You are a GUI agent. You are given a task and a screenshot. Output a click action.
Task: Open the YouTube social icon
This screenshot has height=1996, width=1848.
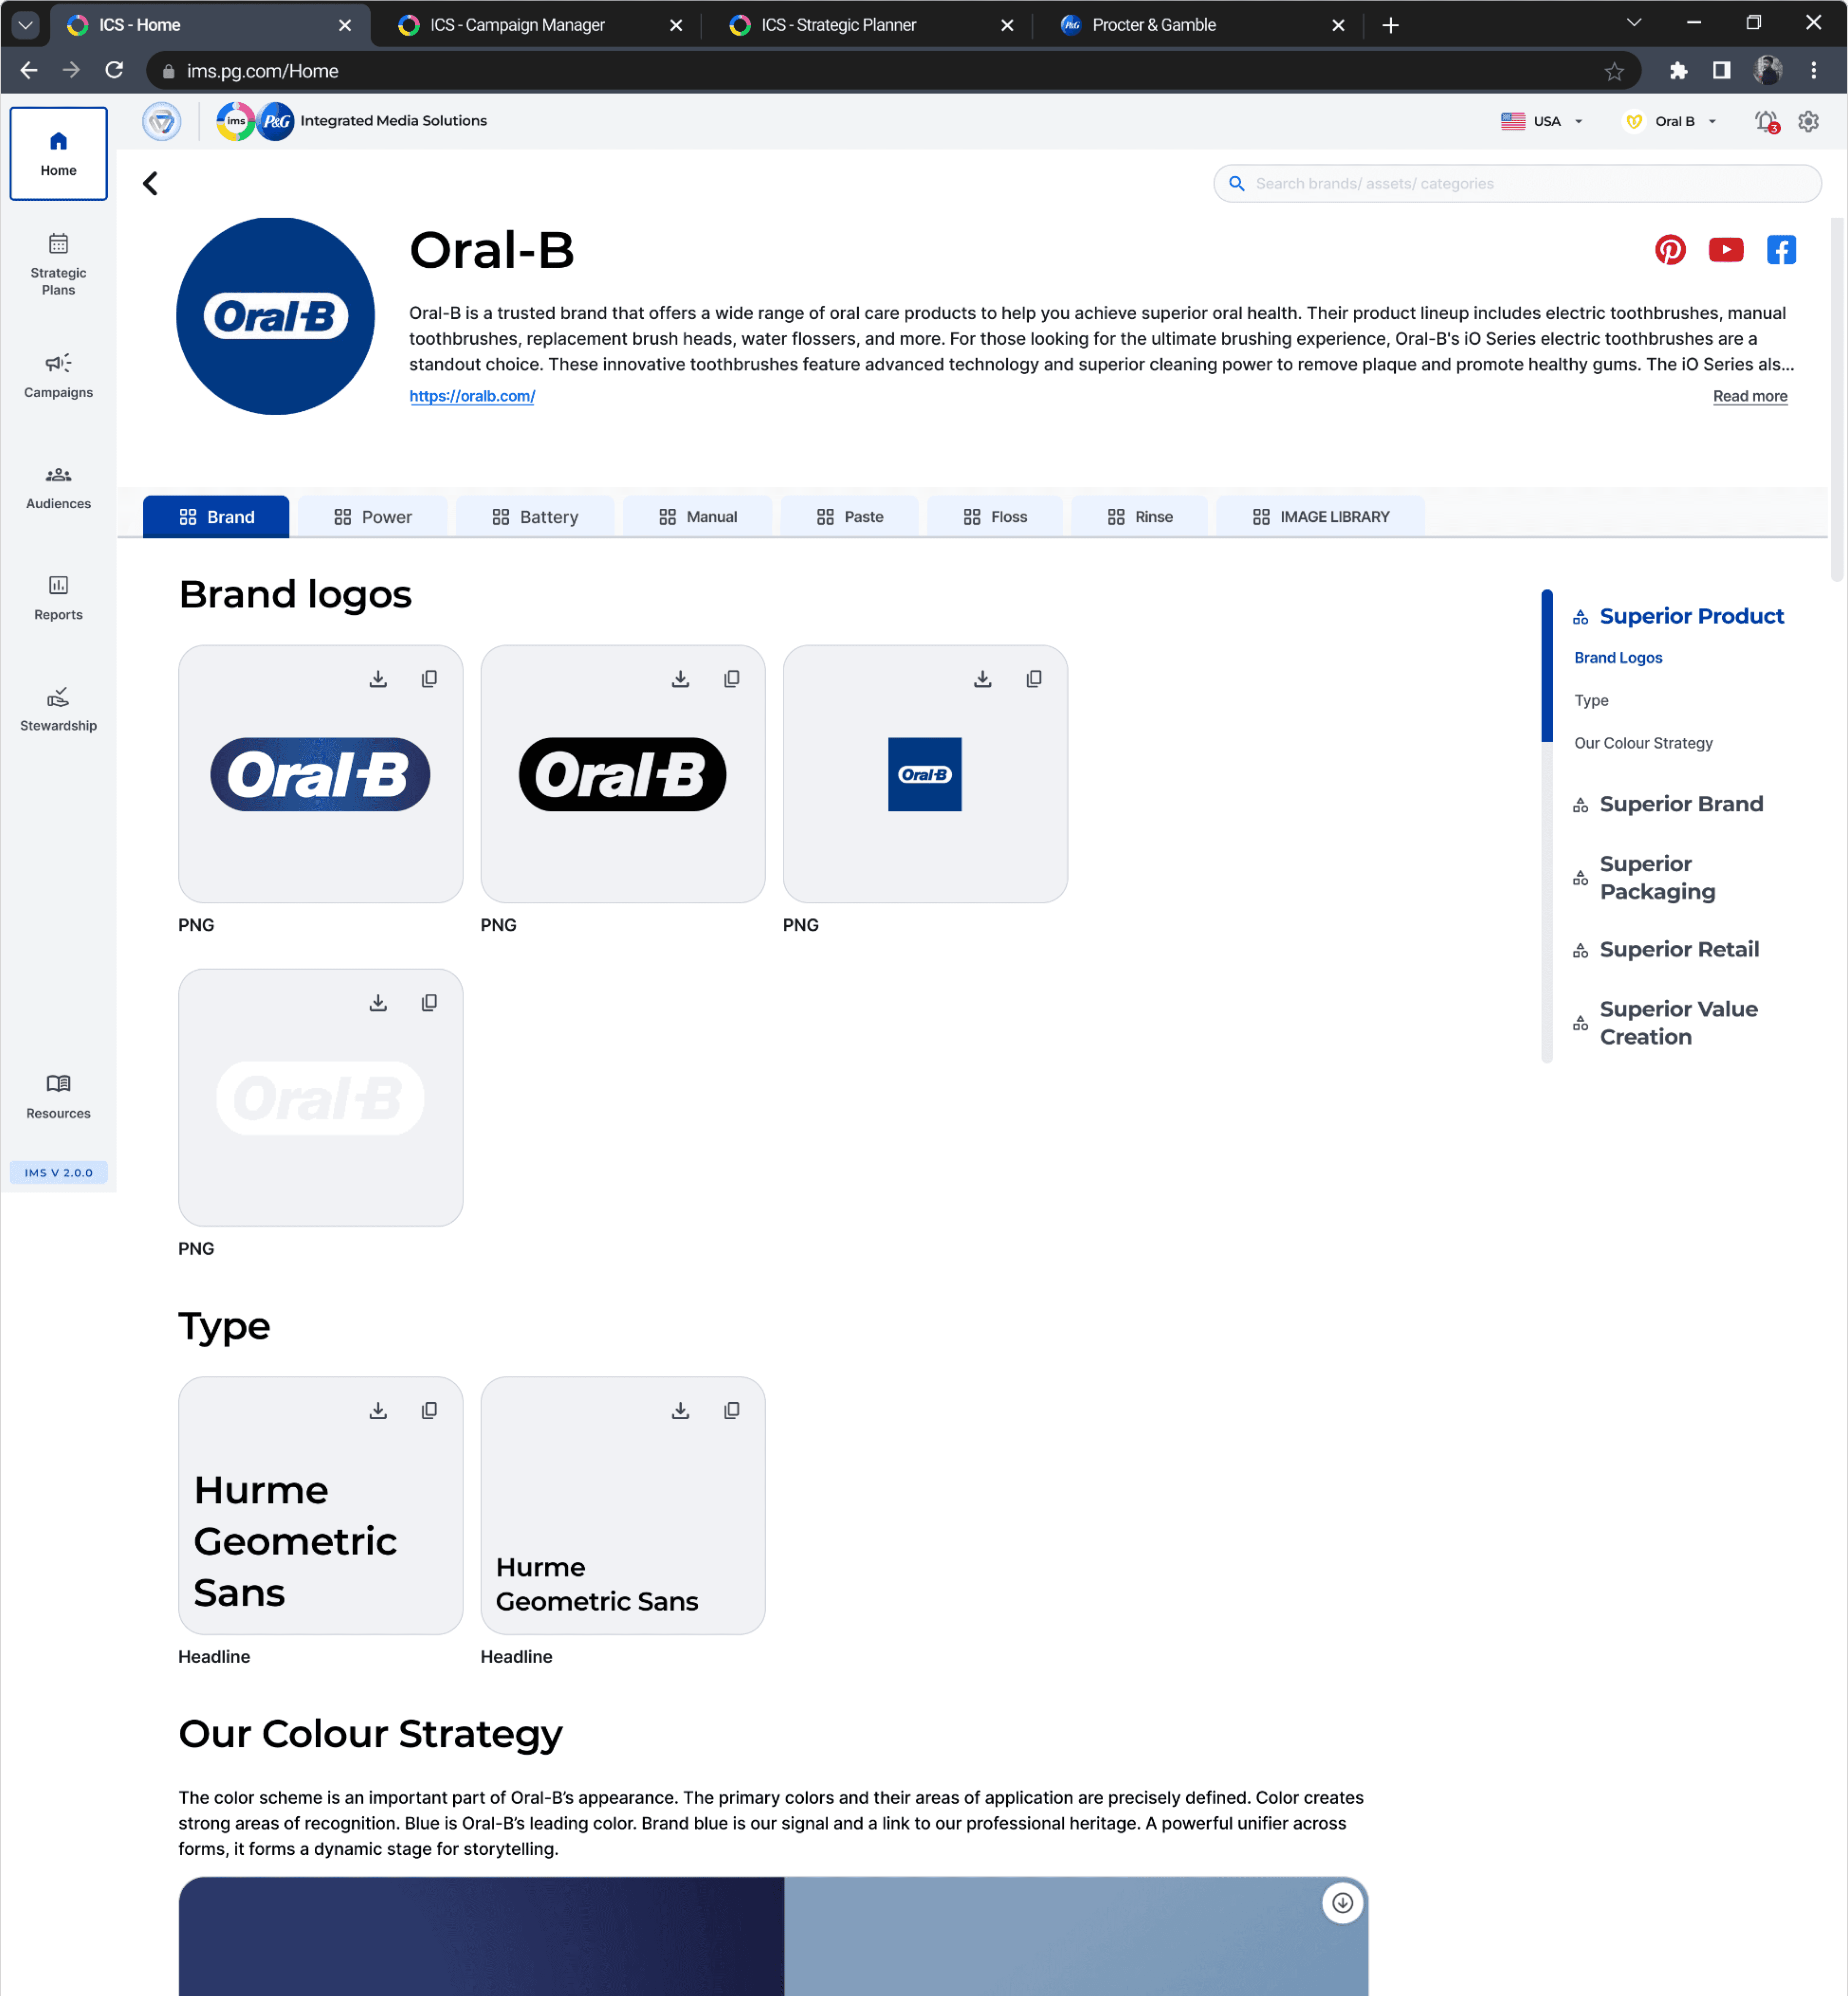1725,250
